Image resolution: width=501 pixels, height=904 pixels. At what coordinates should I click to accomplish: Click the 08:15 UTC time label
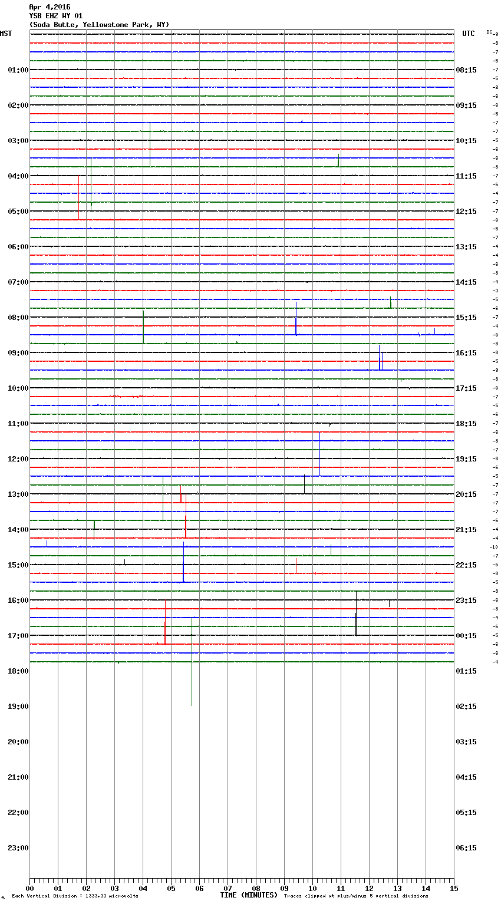[x=466, y=70]
